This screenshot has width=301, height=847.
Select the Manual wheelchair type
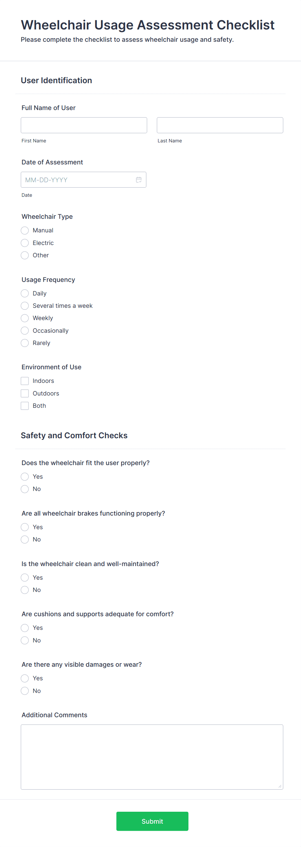pos(25,230)
